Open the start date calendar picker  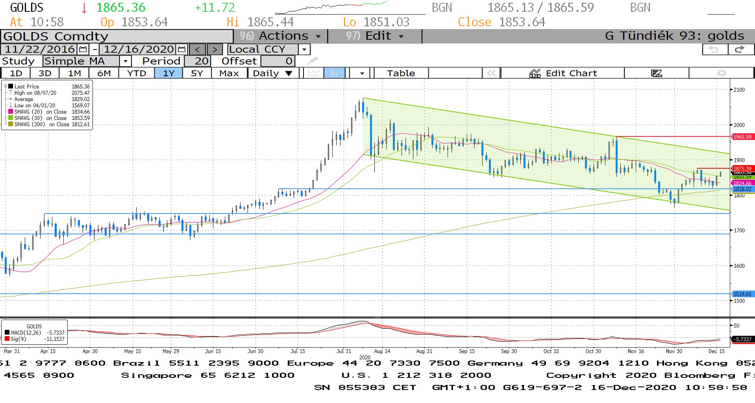point(83,49)
